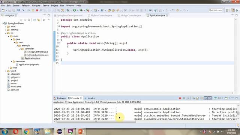This screenshot has height=135, width=240.
Task: Click the Console horizontal scrollbar thumb
Action: pyautogui.click(x=96, y=121)
